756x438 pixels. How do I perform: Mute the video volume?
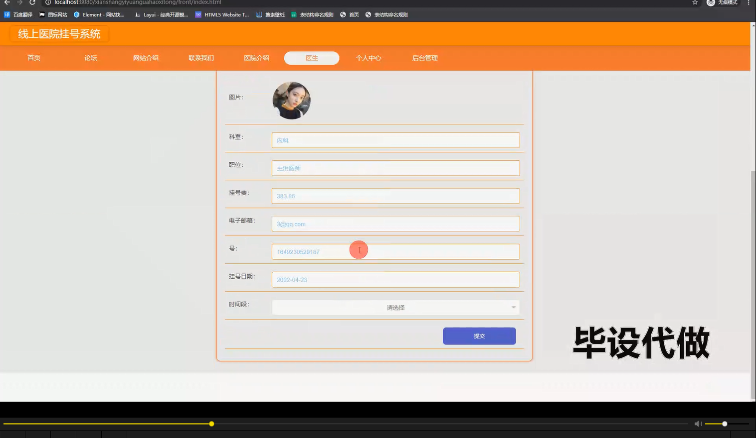(698, 424)
